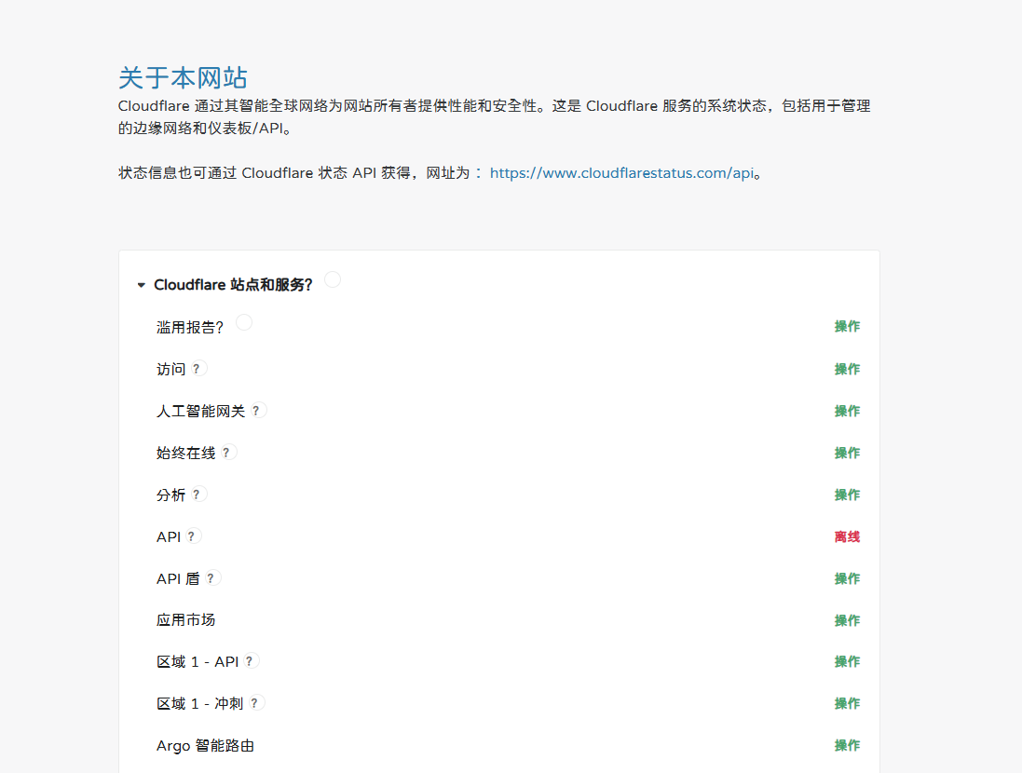Show the help tooltip for the API row
The height and width of the screenshot is (773, 1022).
click(x=192, y=536)
